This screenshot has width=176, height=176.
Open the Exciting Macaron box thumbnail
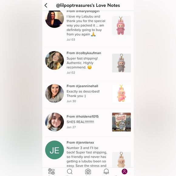click(121, 122)
